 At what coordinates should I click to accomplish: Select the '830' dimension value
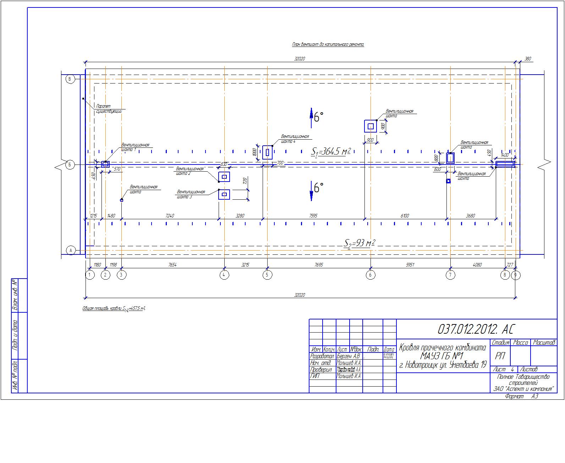(x=224, y=164)
